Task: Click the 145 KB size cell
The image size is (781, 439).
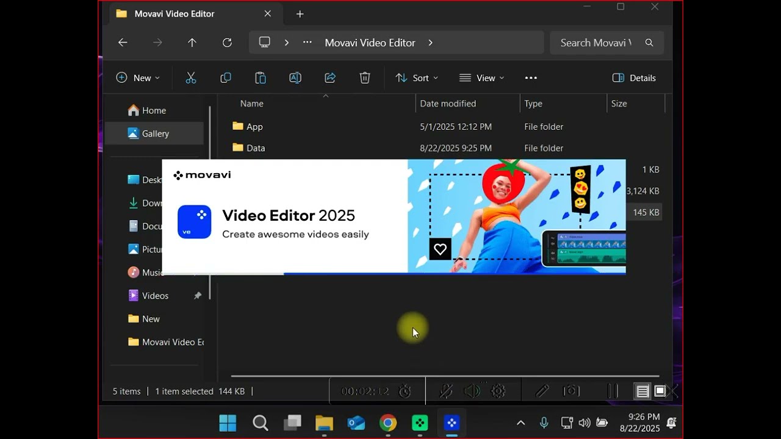Action: pyautogui.click(x=646, y=212)
